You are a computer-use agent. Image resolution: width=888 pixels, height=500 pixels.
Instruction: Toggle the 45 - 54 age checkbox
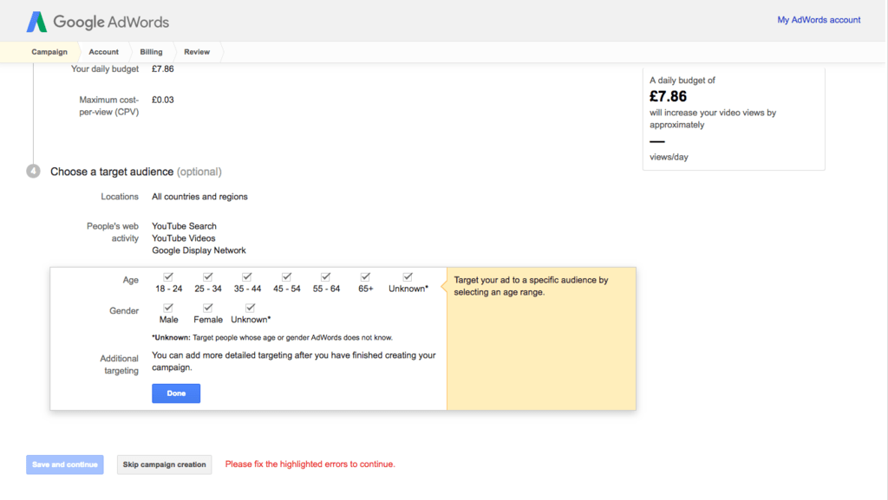tap(286, 276)
